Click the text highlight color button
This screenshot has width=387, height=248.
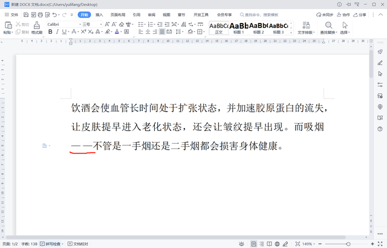[108, 31]
